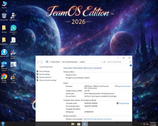Go to All Control Panel Items breadcrumb
158x126 pixels.
point(70,62)
